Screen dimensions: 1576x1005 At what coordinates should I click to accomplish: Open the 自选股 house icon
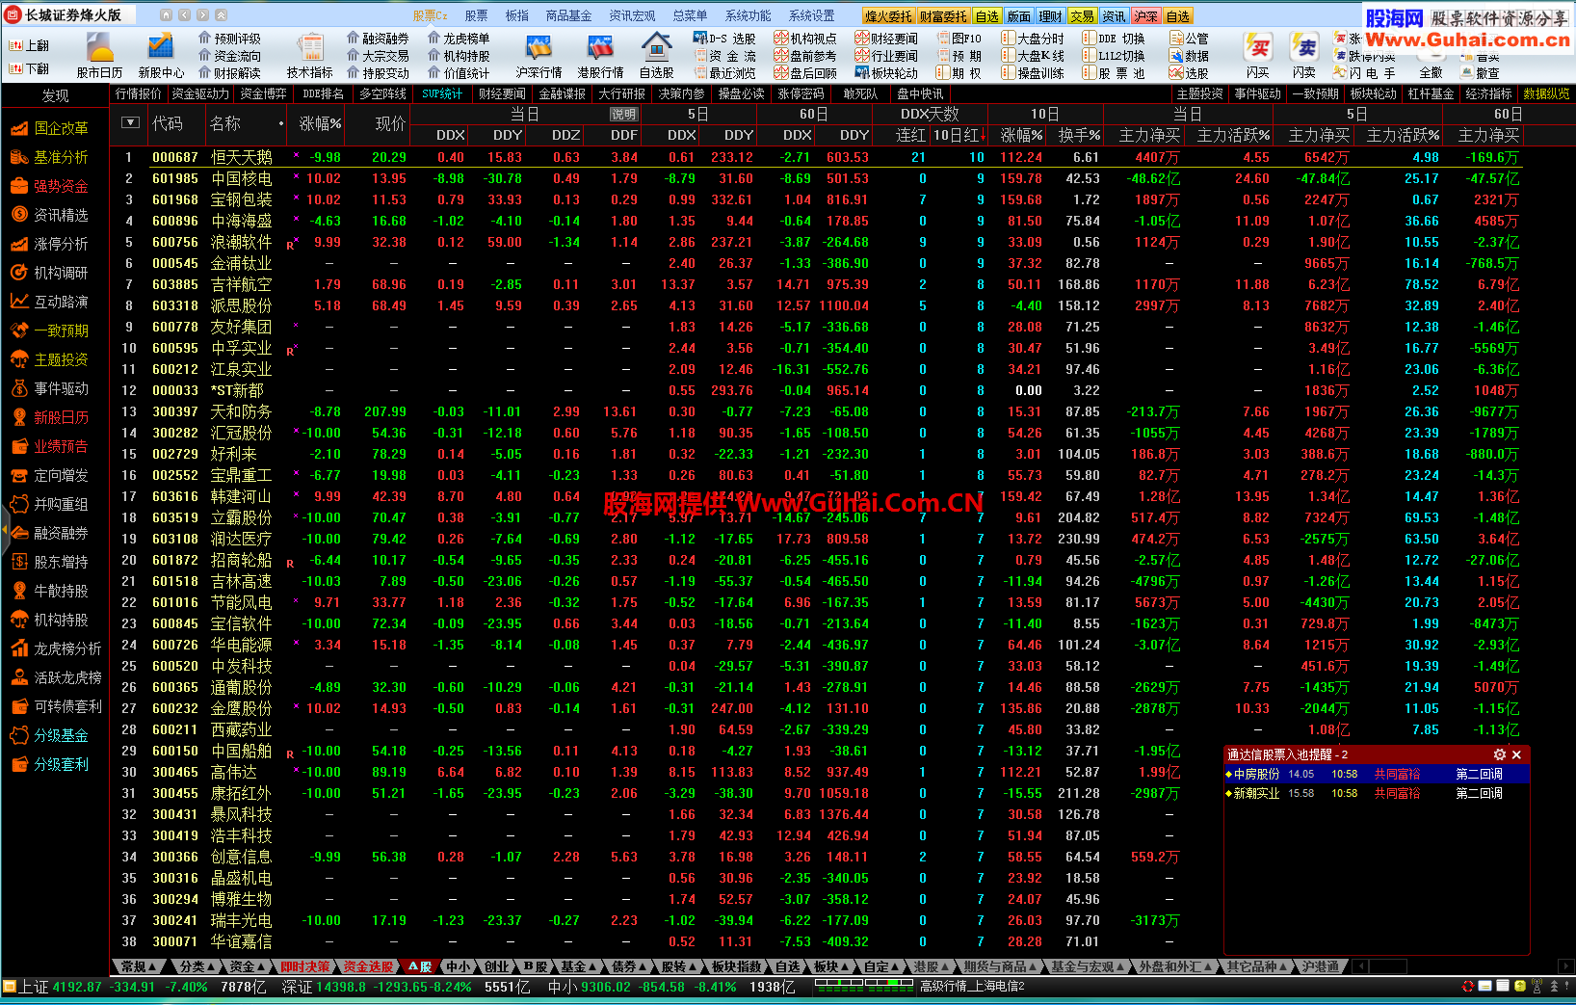click(x=657, y=55)
